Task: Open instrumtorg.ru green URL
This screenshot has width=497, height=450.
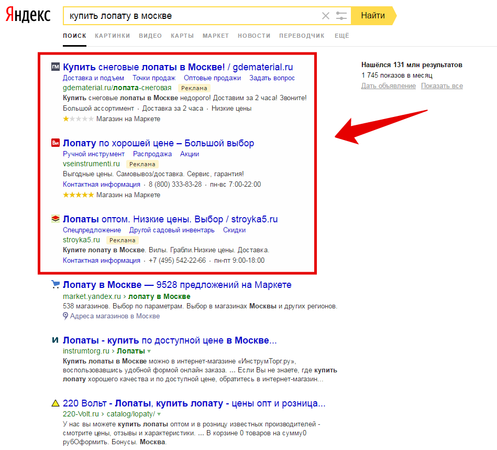Action: point(86,351)
